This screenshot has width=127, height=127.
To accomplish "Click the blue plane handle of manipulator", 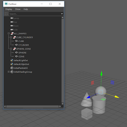I will click(x=112, y=83).
